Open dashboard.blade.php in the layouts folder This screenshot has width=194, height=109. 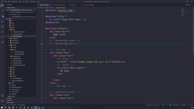[21, 65]
